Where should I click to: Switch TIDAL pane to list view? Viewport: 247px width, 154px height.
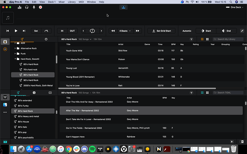tap(202, 93)
